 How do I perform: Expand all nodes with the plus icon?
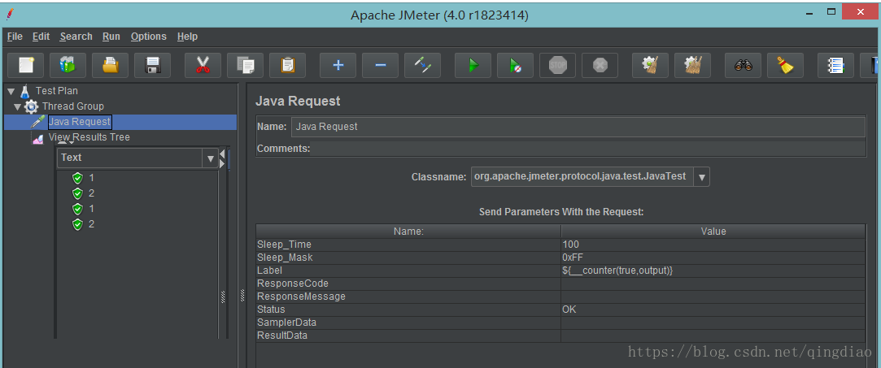[338, 66]
